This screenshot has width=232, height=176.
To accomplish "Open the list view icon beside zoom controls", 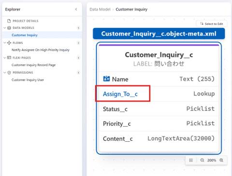I will (191, 160).
